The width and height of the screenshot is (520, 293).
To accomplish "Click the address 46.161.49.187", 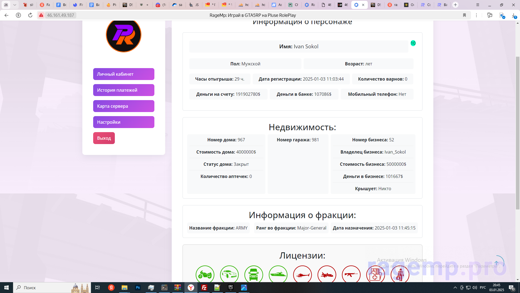I will (x=60, y=15).
